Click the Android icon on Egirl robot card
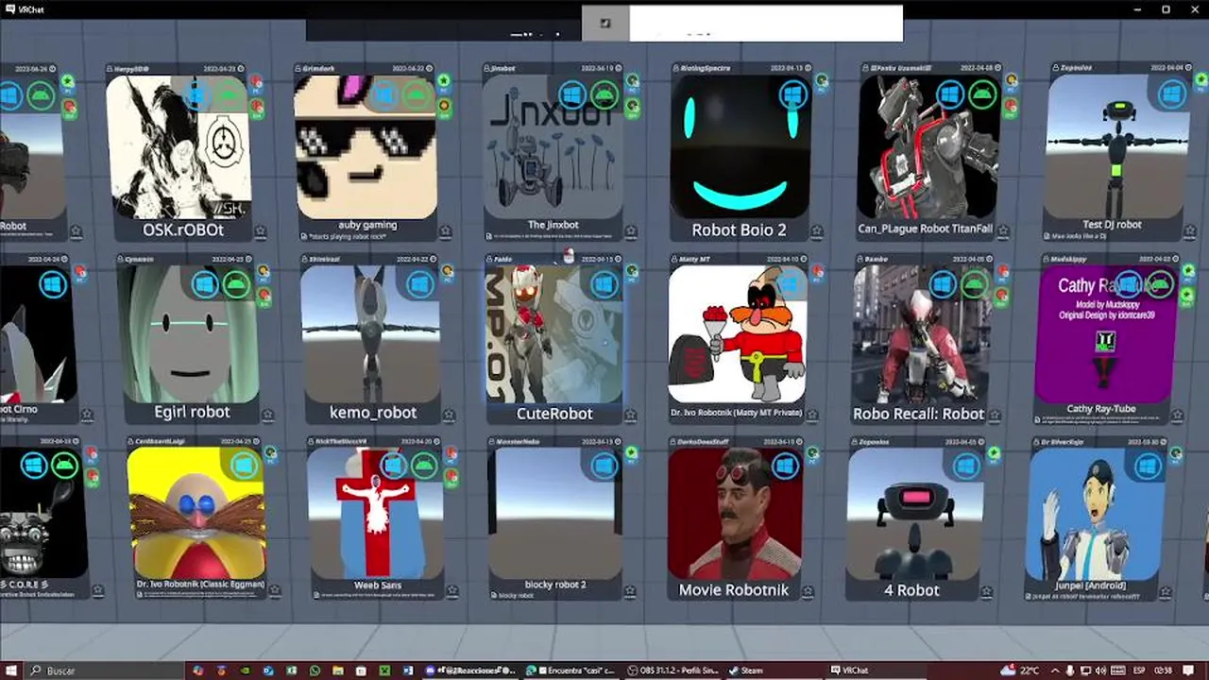 coord(236,283)
